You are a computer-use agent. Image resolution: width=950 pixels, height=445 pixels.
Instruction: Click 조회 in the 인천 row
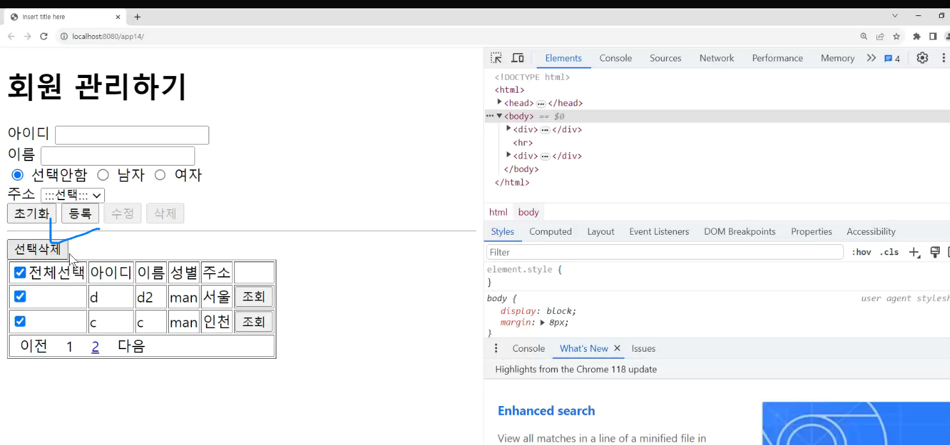(254, 321)
